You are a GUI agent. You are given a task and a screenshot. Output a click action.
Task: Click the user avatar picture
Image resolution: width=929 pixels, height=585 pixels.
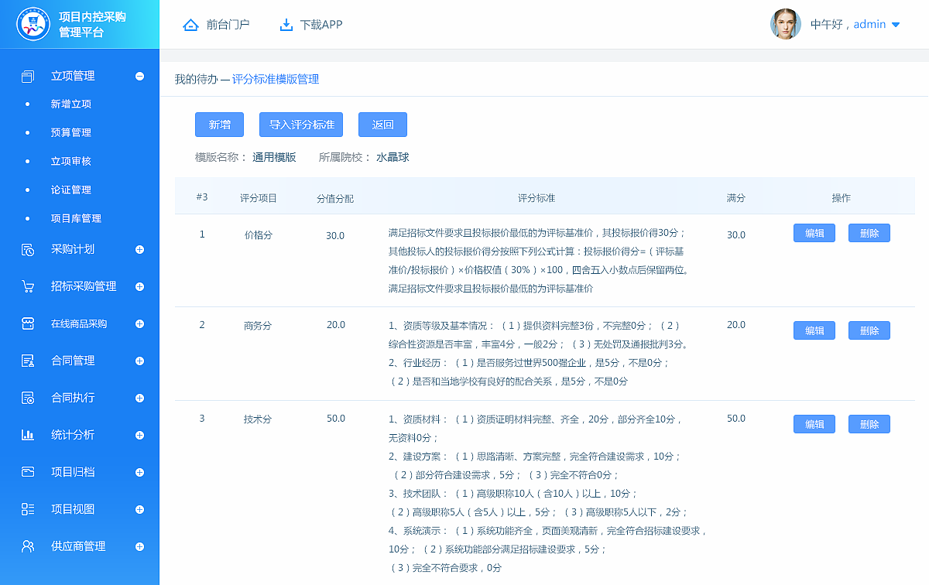coord(786,24)
